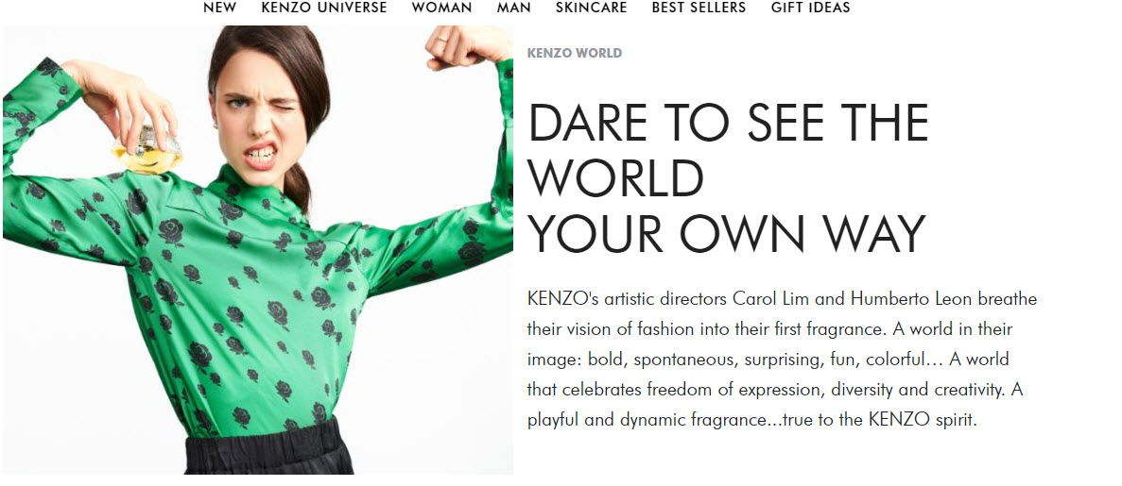This screenshot has height=486, width=1122.
Task: Open the NEW menu item
Action: tap(219, 8)
